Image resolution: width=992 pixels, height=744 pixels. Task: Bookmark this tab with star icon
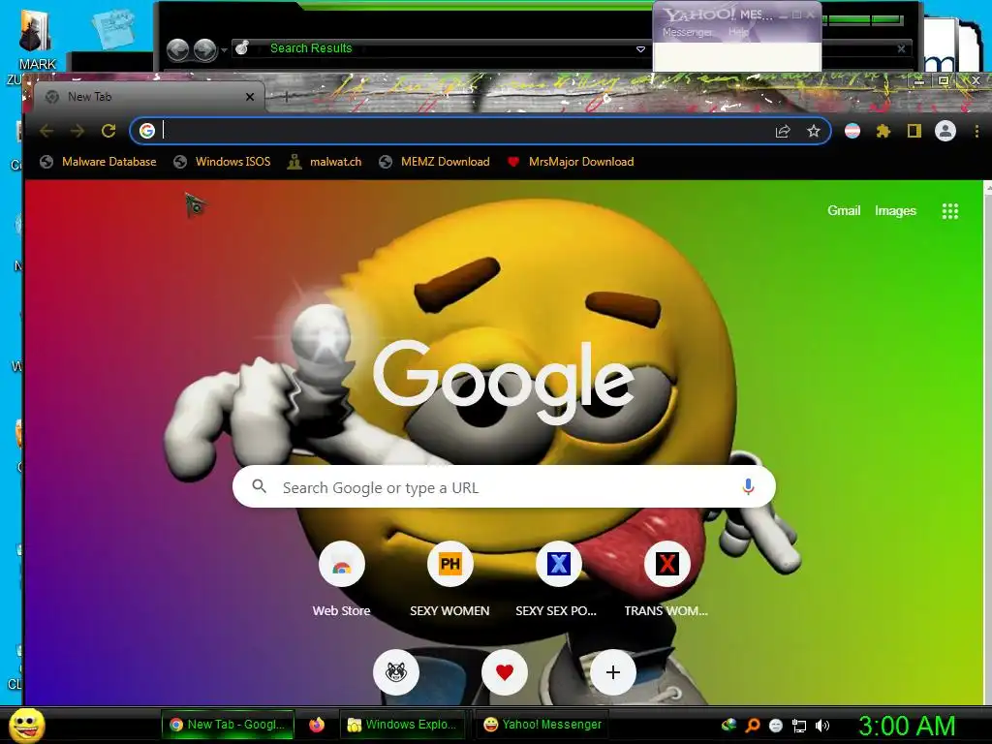pyautogui.click(x=814, y=131)
